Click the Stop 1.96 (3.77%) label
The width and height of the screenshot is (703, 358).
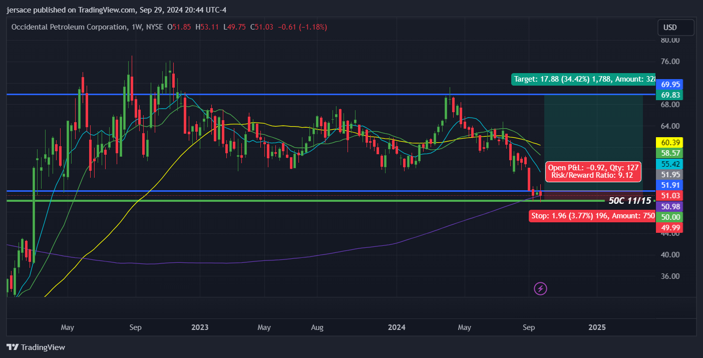coord(592,216)
